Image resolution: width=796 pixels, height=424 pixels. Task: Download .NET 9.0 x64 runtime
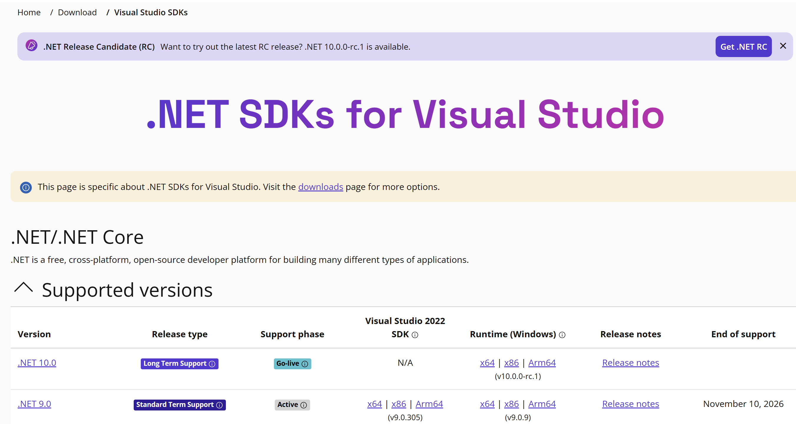(x=487, y=404)
